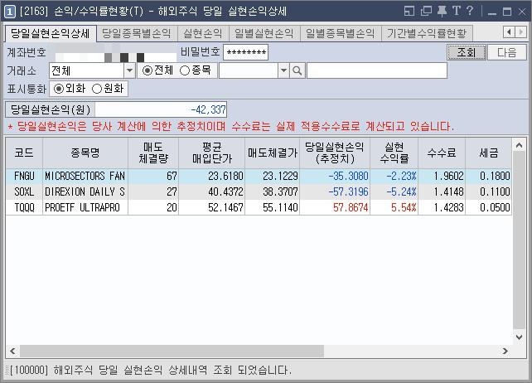The width and height of the screenshot is (532, 383).
Task: Click the 종목명 column header
Action: (85, 153)
